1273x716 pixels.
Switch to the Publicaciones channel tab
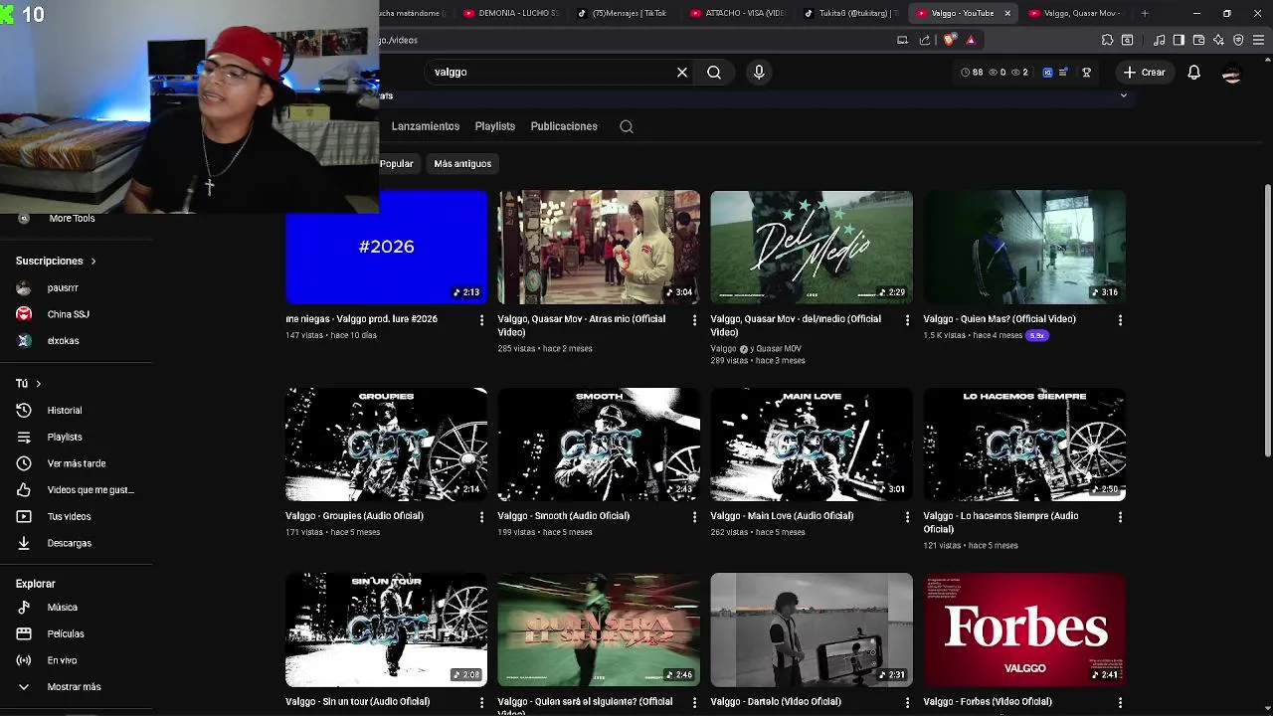[564, 126]
